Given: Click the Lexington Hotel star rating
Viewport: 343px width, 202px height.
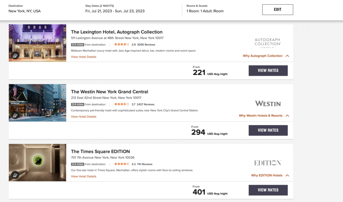Looking at the screenshot, I should (122, 45).
